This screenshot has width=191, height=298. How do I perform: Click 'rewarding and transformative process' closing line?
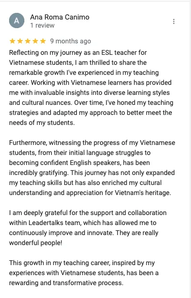tap(66, 283)
